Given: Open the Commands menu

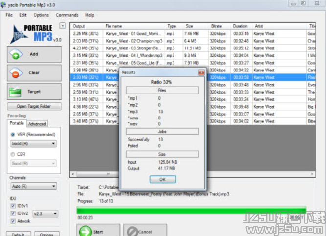Looking at the screenshot, I should (x=67, y=15).
